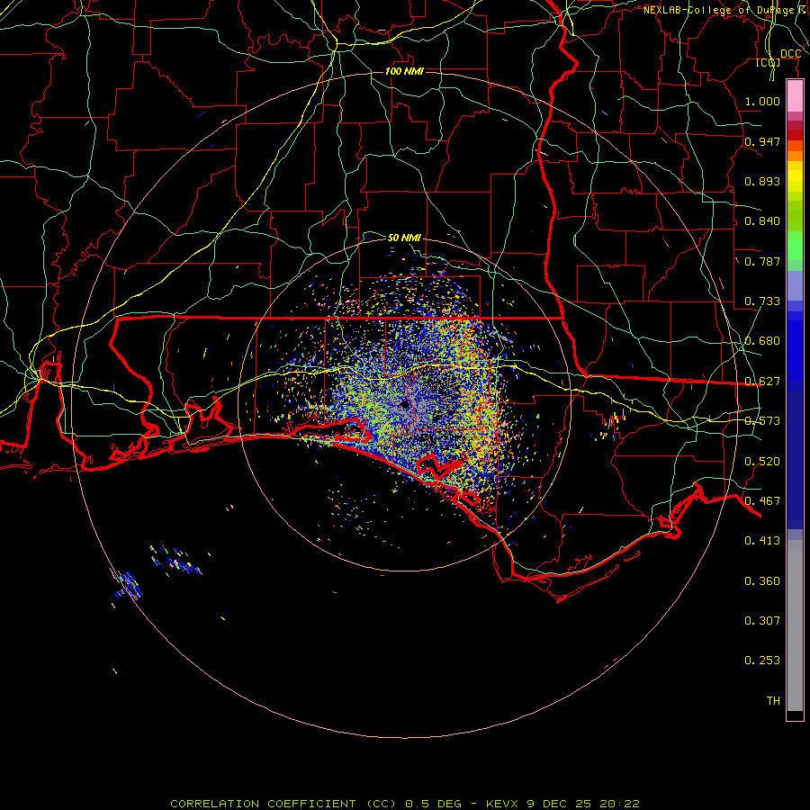Click the lavender segment near 0.733

(x=795, y=285)
